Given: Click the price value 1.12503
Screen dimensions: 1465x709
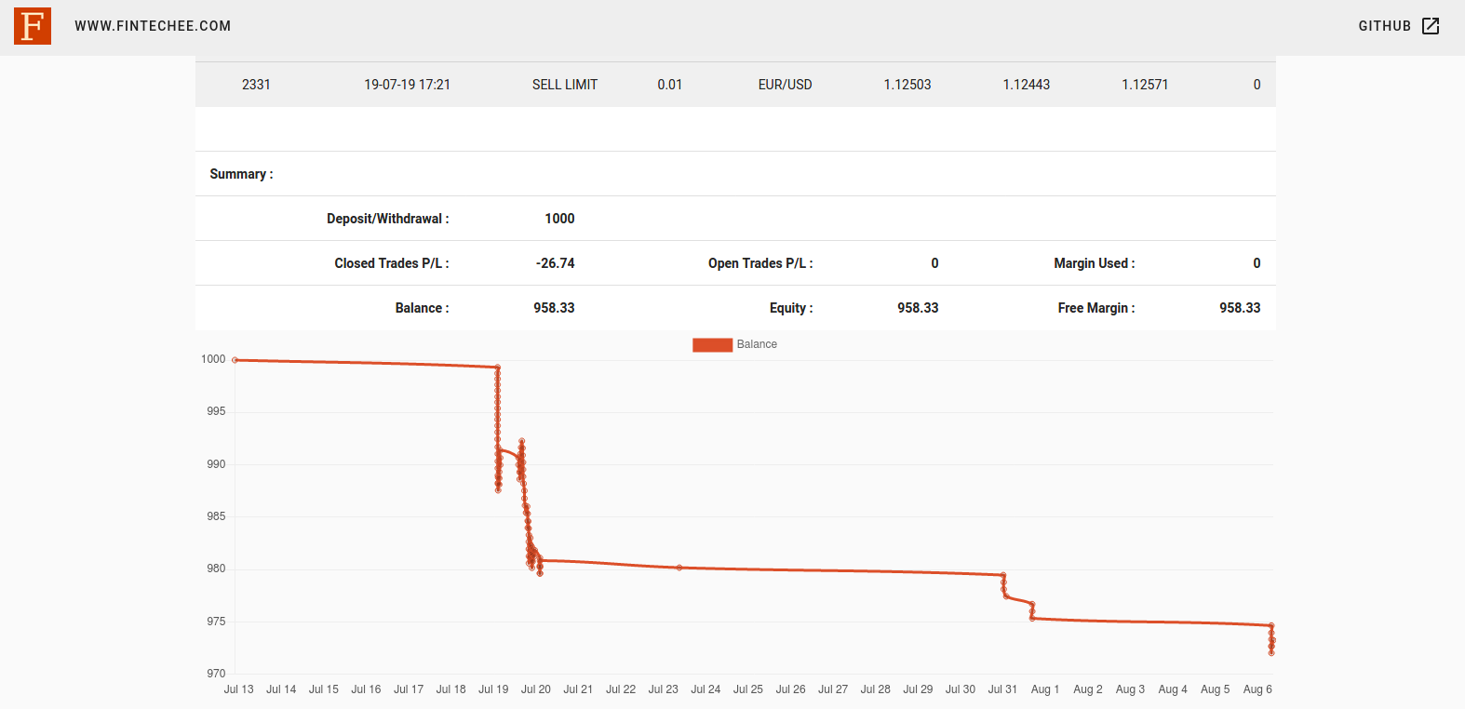Looking at the screenshot, I should (x=907, y=85).
